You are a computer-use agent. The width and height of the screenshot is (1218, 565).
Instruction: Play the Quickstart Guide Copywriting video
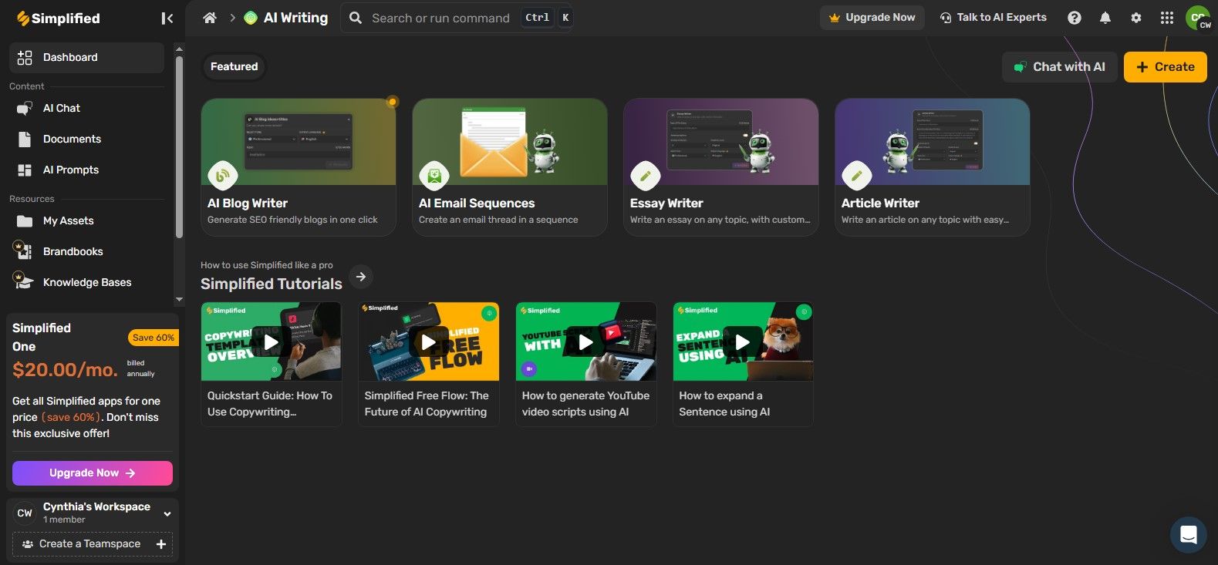tap(272, 341)
